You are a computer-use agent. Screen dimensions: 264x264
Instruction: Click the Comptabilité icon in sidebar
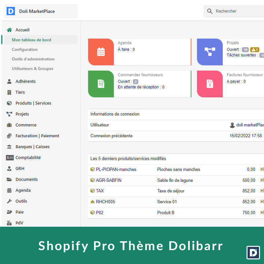point(10,158)
